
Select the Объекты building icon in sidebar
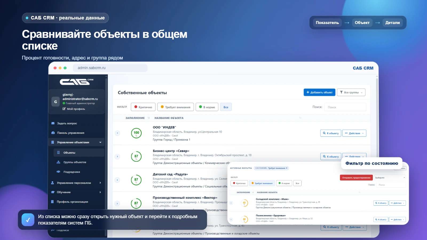[x=58, y=153]
